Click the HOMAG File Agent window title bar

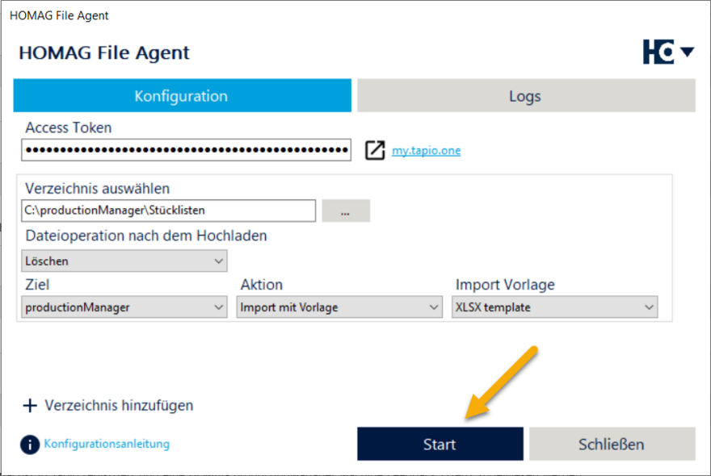click(355, 15)
